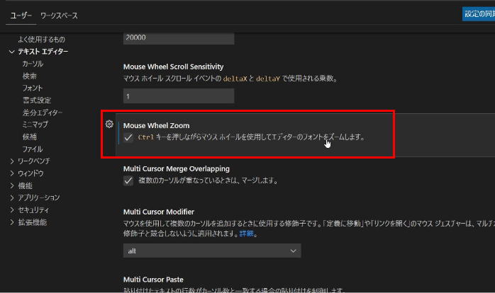
Task: Open gear menu for Mouse Wheel Zoom
Action: pyautogui.click(x=109, y=124)
